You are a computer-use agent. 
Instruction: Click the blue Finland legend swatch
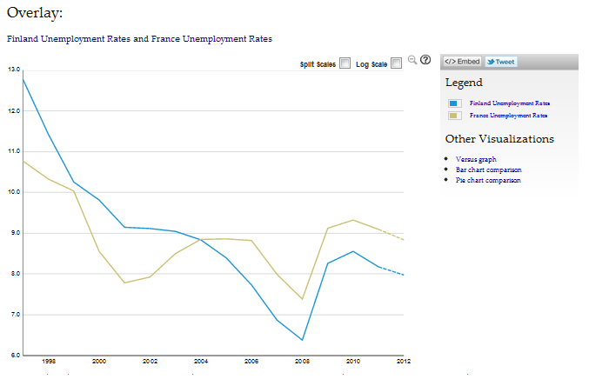[454, 103]
